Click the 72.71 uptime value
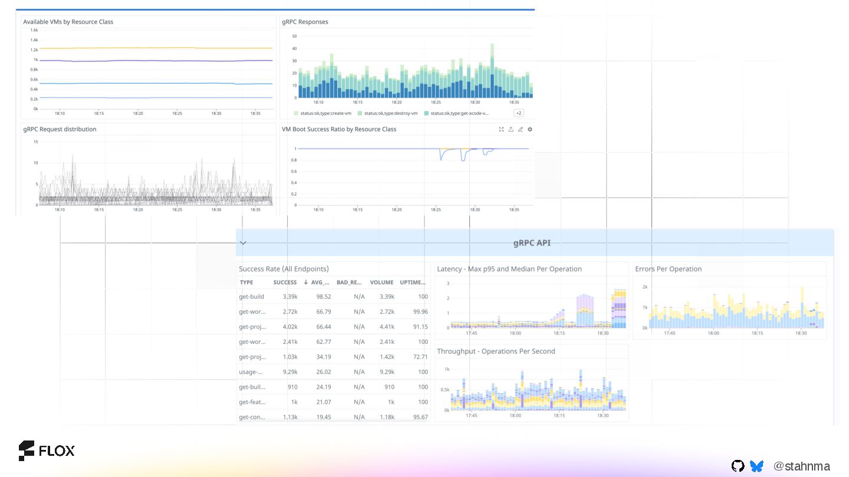Screen dimensions: 849x477 pos(420,357)
